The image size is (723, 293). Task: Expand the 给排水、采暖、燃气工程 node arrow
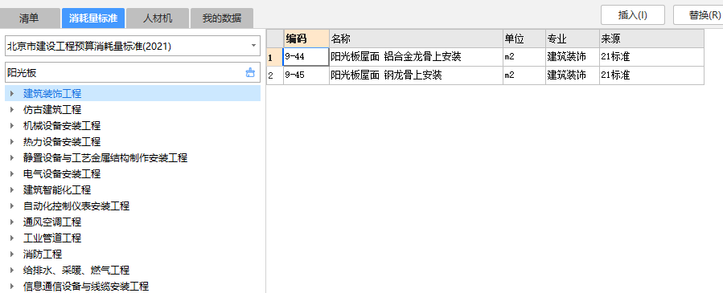click(x=12, y=271)
